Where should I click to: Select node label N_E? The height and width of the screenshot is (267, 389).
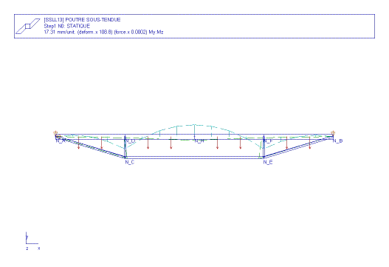pos(268,162)
